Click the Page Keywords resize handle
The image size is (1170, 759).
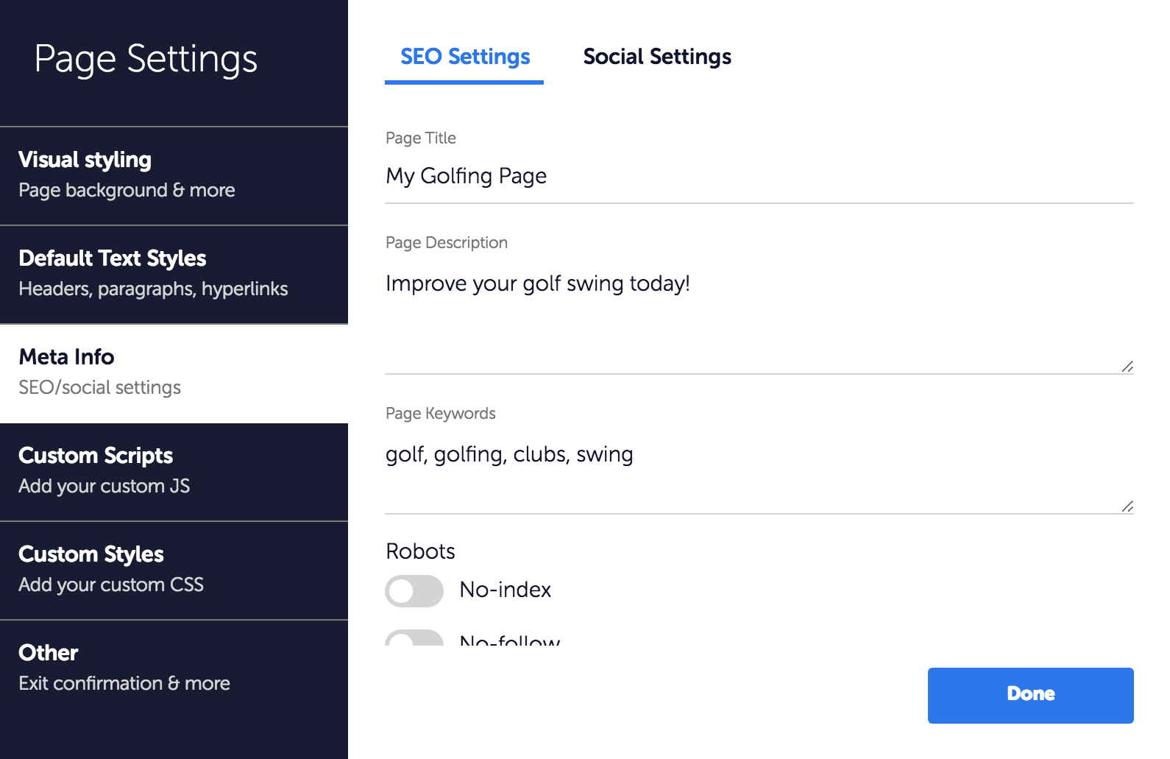(x=1127, y=506)
